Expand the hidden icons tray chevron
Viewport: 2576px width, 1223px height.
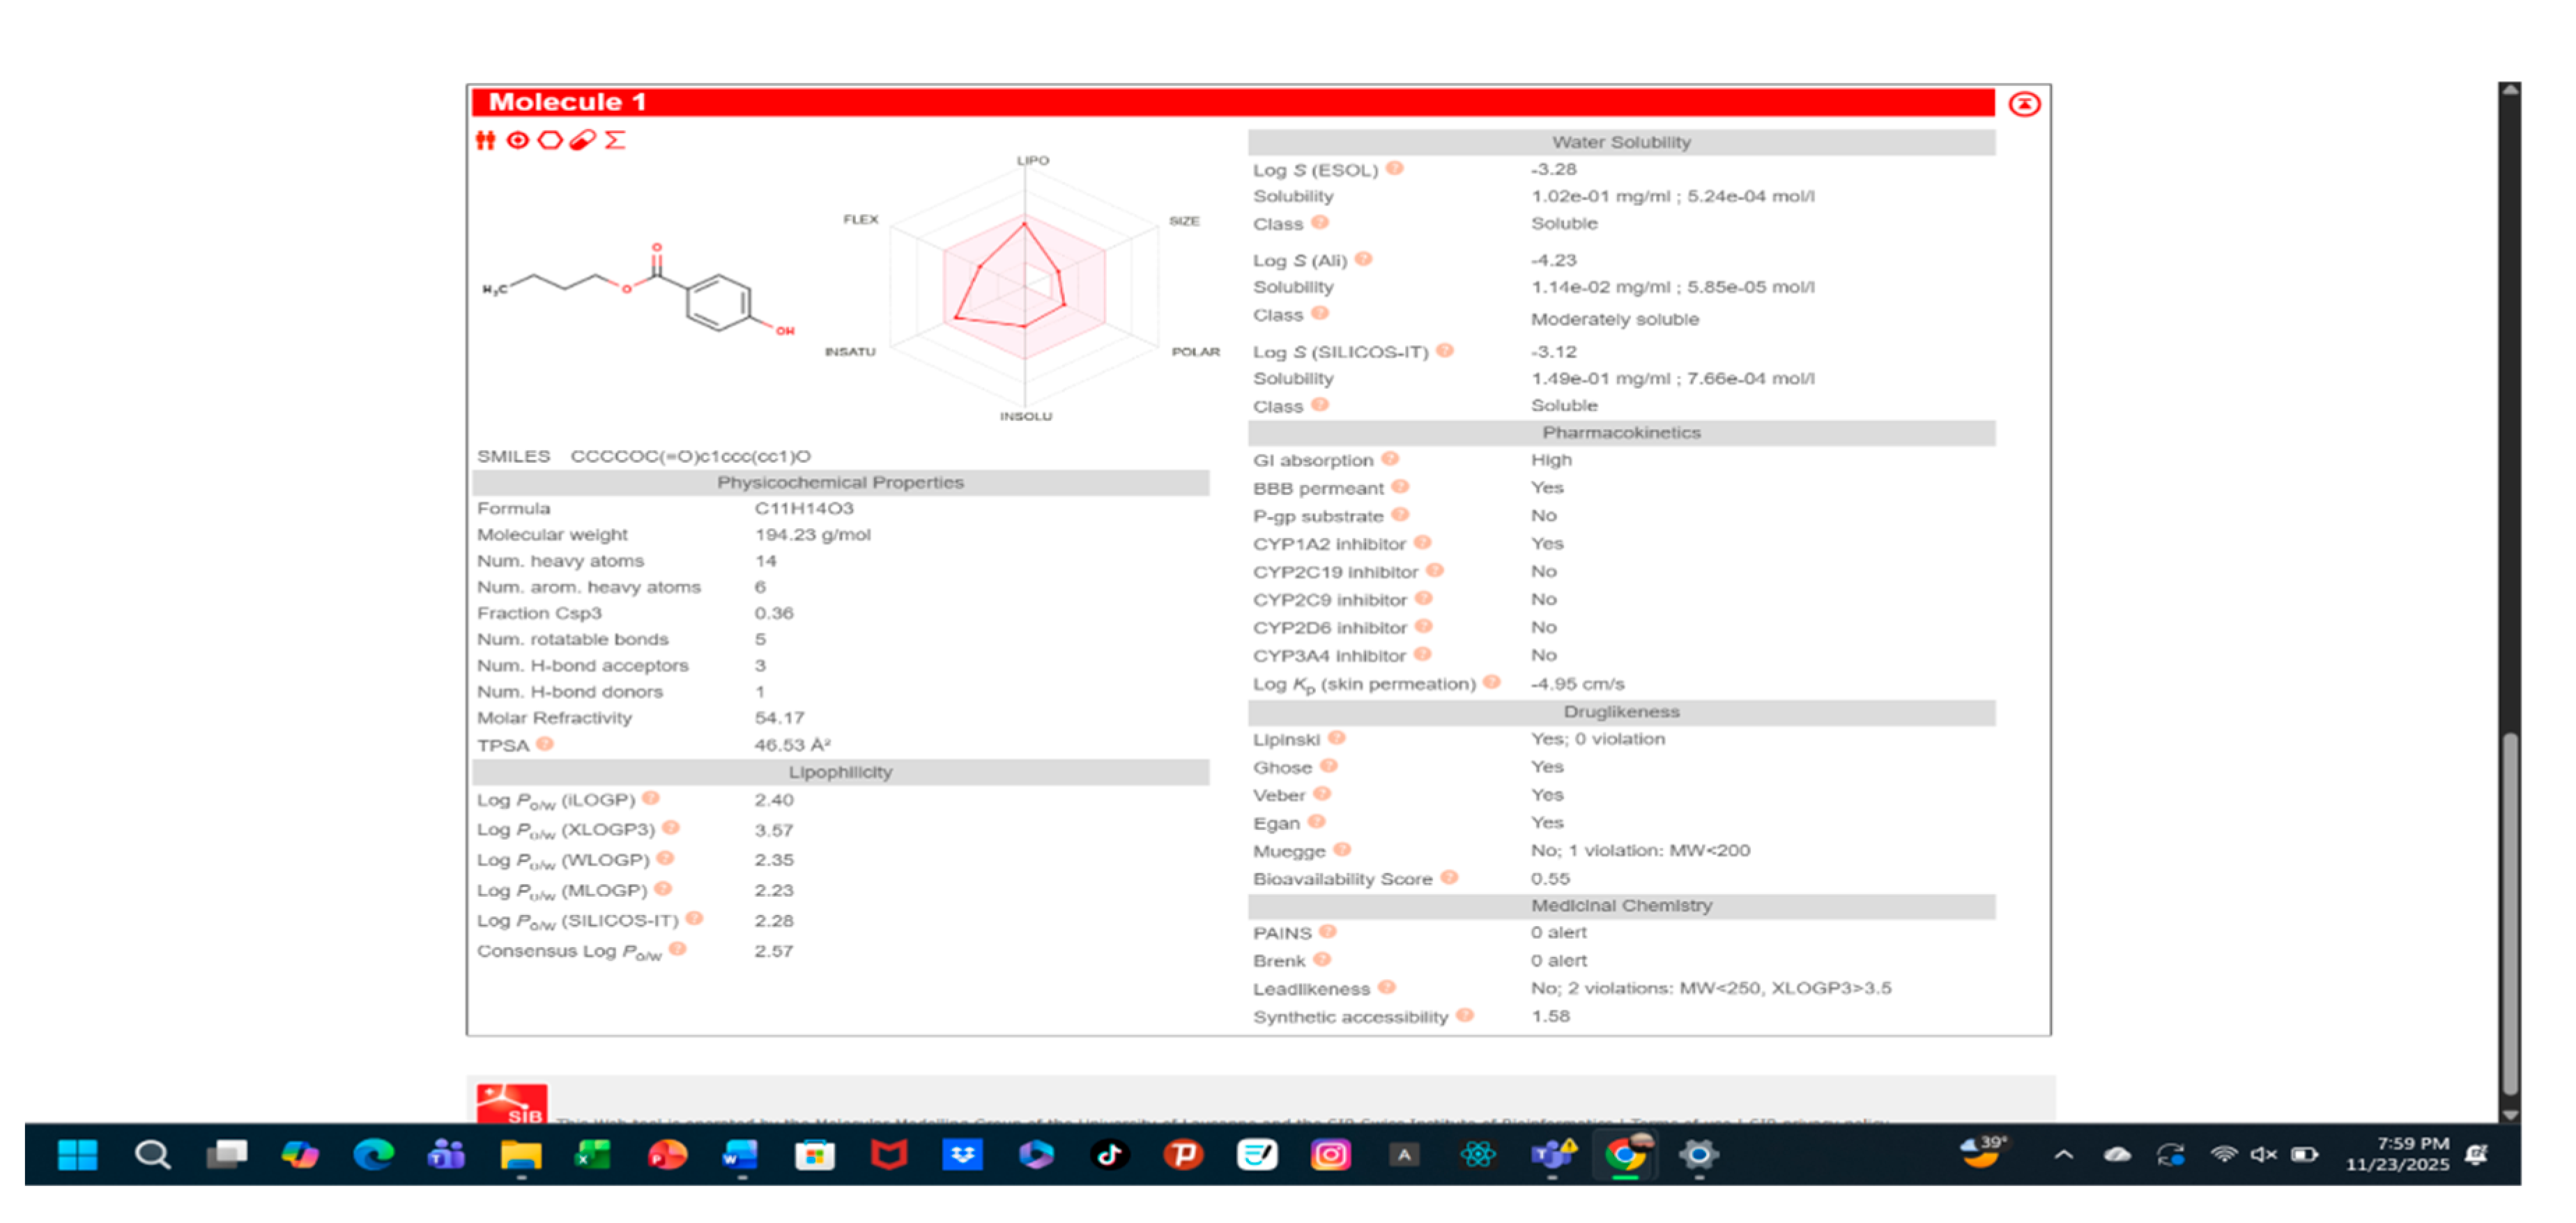click(x=2062, y=1155)
